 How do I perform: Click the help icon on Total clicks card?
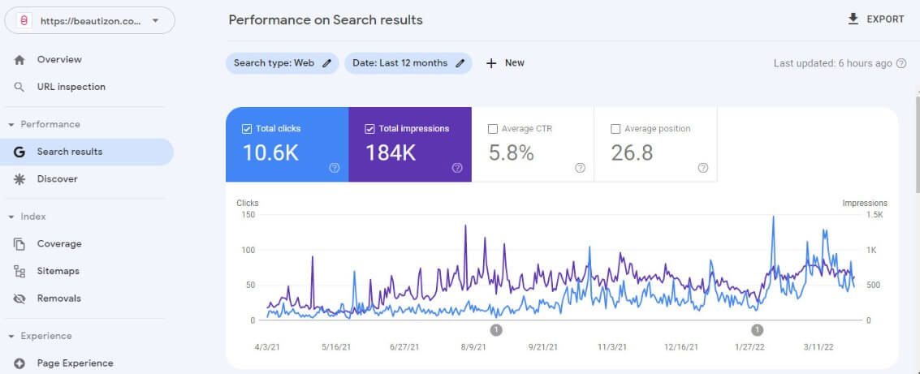coord(335,168)
